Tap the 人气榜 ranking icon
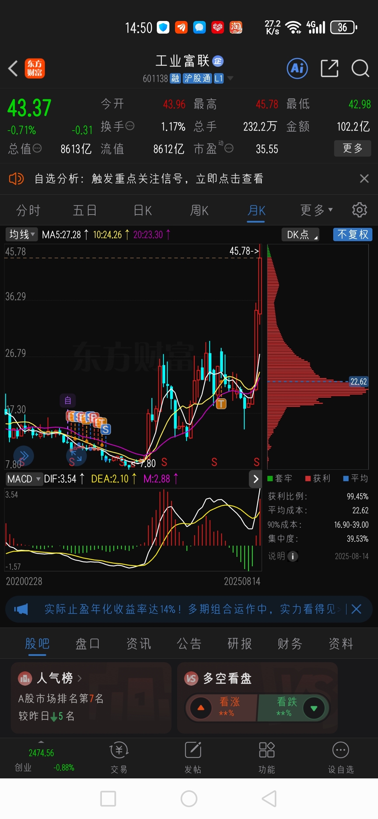Screen dimensions: 378x819 (25, 679)
